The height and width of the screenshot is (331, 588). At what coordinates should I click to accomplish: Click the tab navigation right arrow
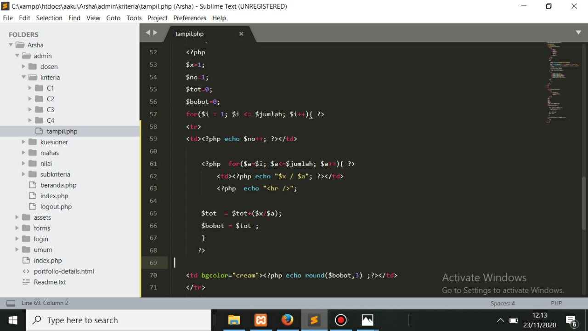[x=155, y=33]
